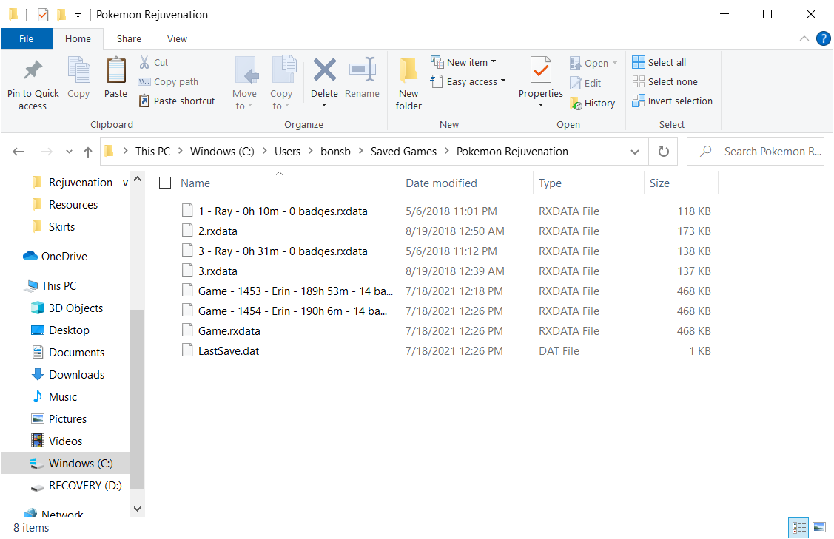The height and width of the screenshot is (539, 834).
Task: Click the Copy icon in Clipboard group
Action: coord(78,70)
